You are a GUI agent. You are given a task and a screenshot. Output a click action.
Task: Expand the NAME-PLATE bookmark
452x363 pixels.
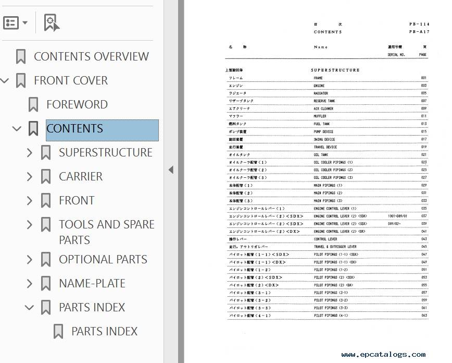tap(29, 283)
